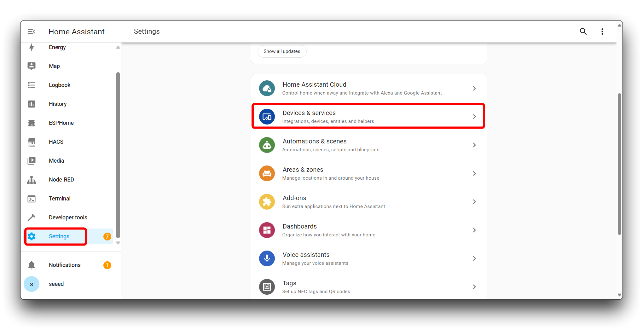The height and width of the screenshot is (330, 643).
Task: Click the Dashboards grid icon
Action: click(x=267, y=230)
